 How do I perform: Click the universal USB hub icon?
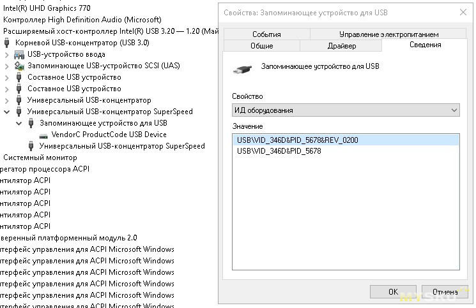coord(19,100)
